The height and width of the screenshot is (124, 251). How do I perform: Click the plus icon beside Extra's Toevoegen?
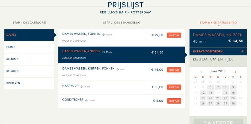click(242, 51)
